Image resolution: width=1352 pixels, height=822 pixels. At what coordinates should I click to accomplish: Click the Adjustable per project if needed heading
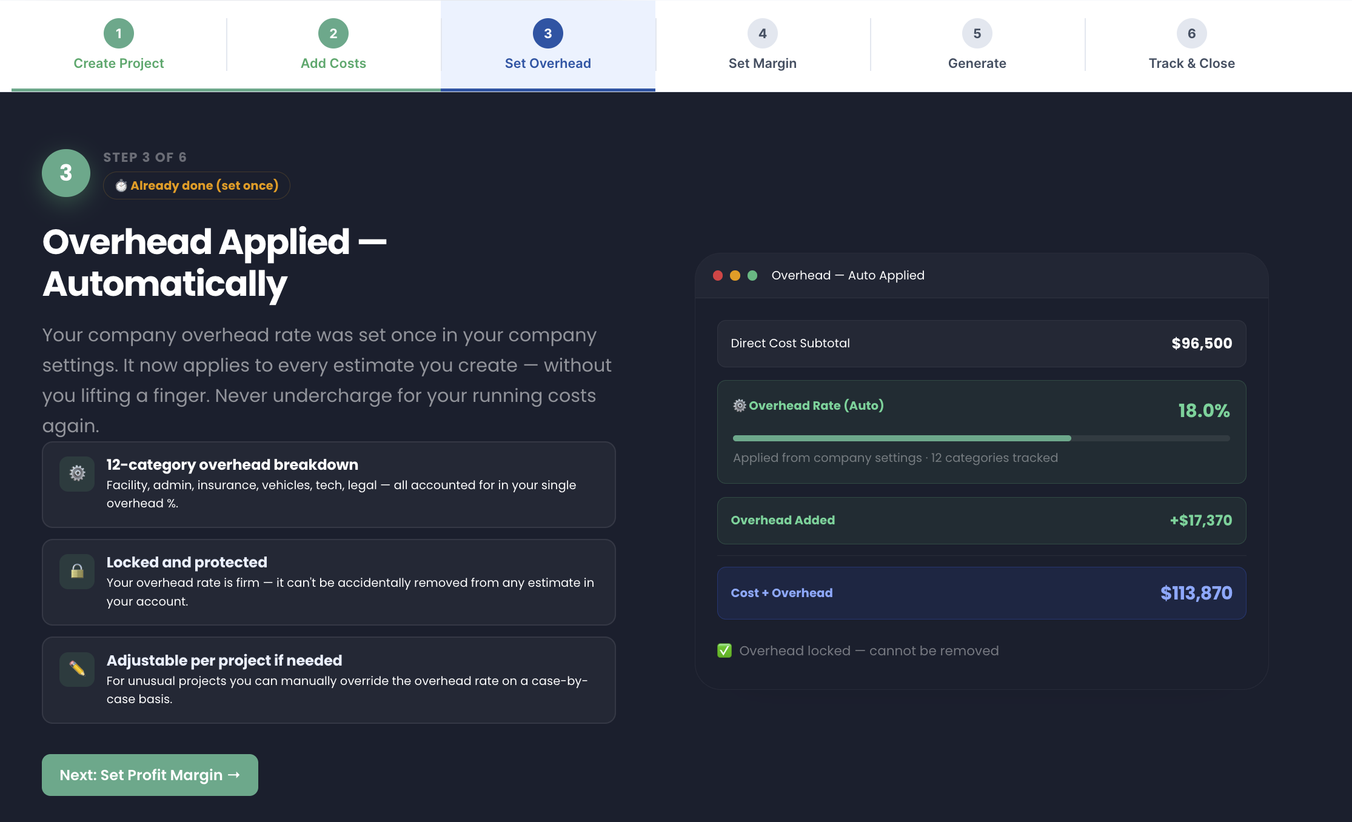(x=224, y=661)
